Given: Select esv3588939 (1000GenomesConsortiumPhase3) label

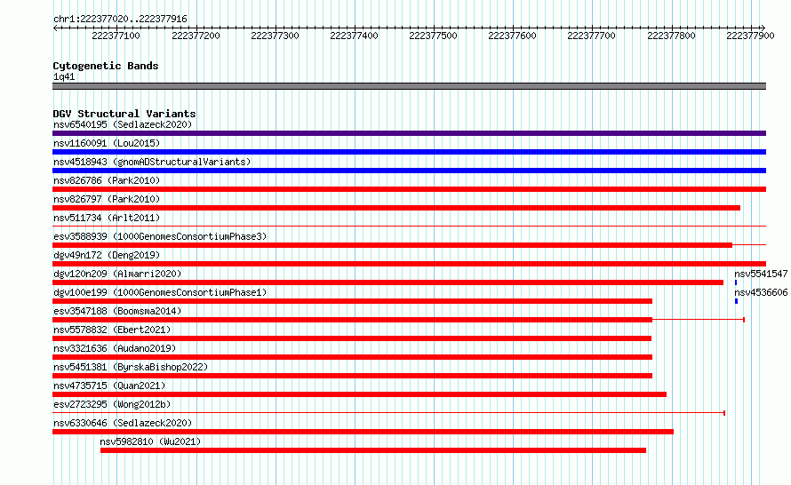Looking at the screenshot, I should (x=160, y=236).
